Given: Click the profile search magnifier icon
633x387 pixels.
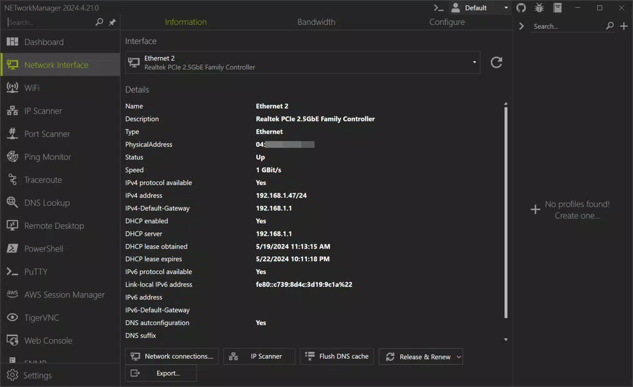Looking at the screenshot, I should 610,26.
